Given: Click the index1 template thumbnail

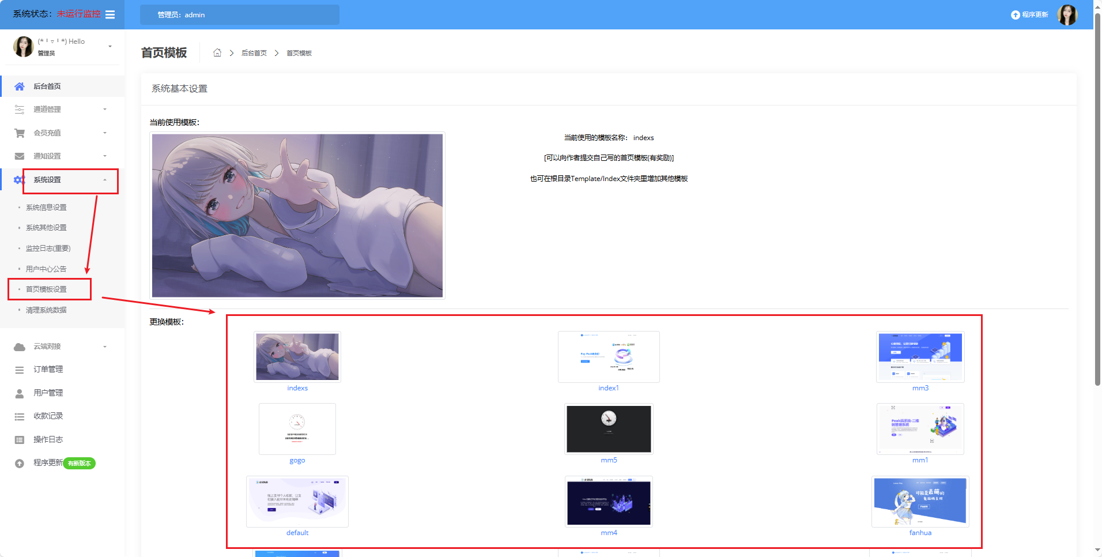Looking at the screenshot, I should [x=609, y=357].
